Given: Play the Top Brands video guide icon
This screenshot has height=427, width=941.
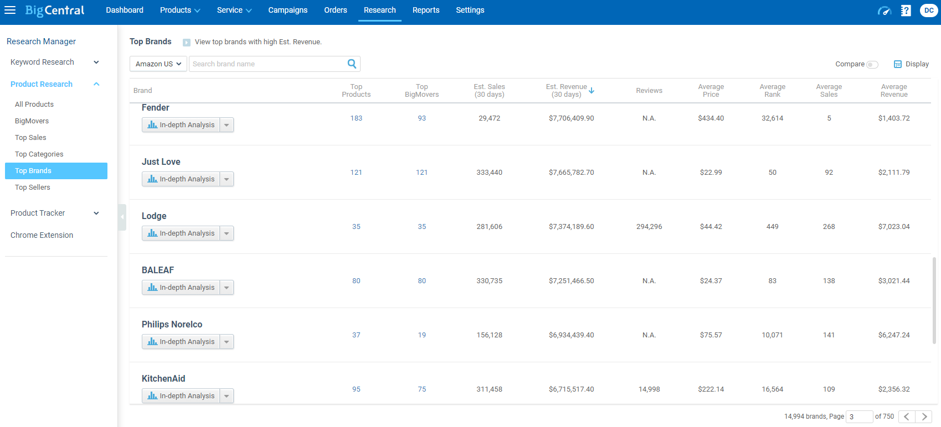Looking at the screenshot, I should [187, 42].
